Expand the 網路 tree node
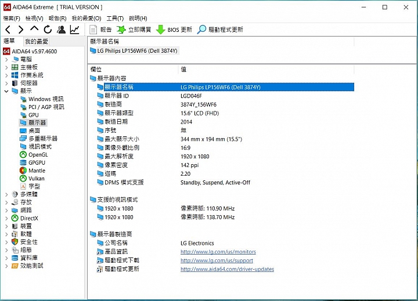Image resolution: width=418 pixels, height=301 pixels. [x=6, y=211]
